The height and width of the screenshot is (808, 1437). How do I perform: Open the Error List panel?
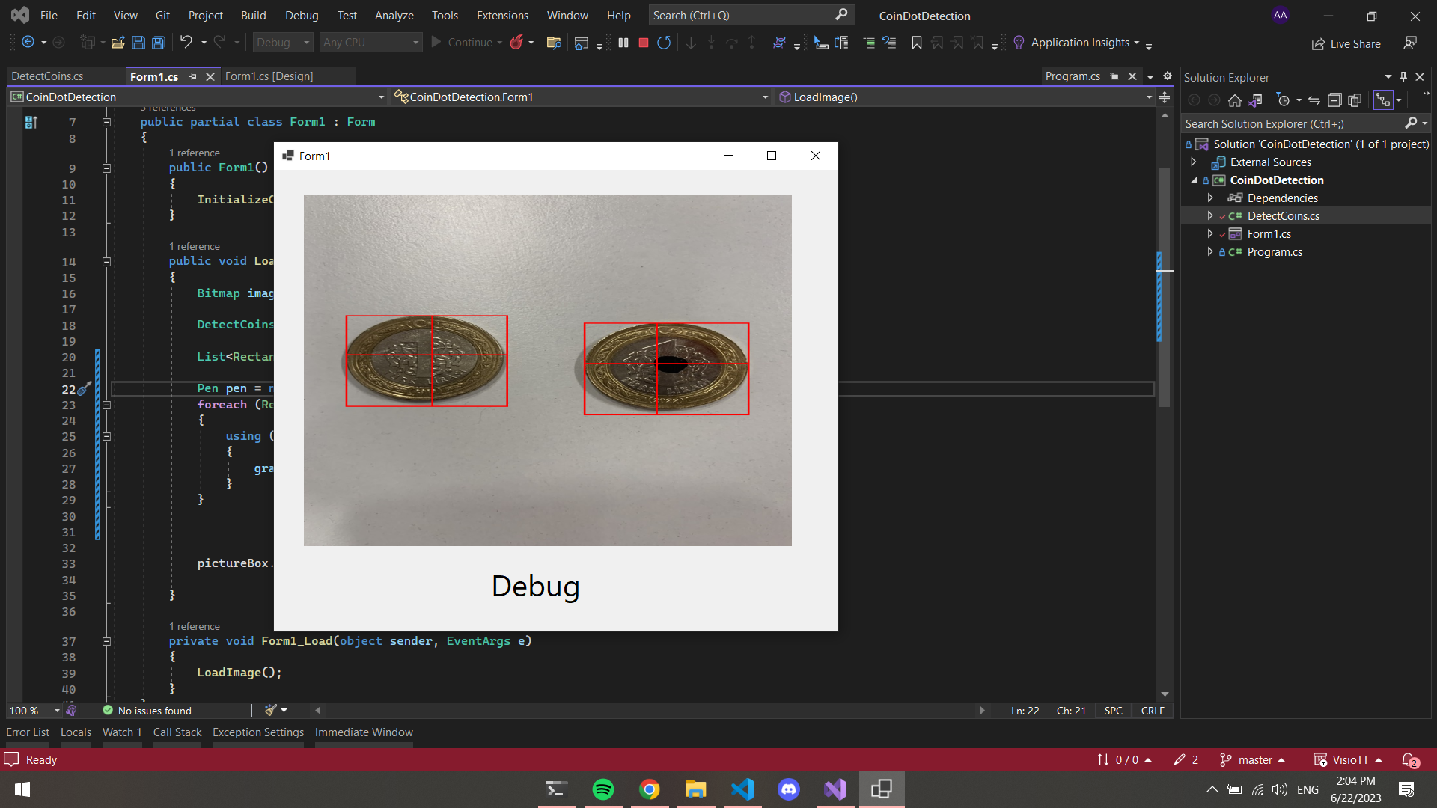28,732
